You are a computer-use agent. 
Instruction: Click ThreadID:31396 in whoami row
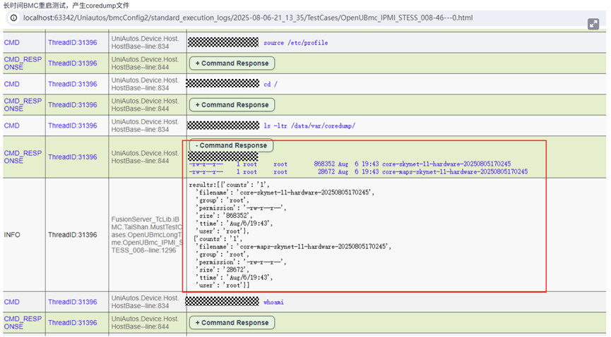(73, 302)
